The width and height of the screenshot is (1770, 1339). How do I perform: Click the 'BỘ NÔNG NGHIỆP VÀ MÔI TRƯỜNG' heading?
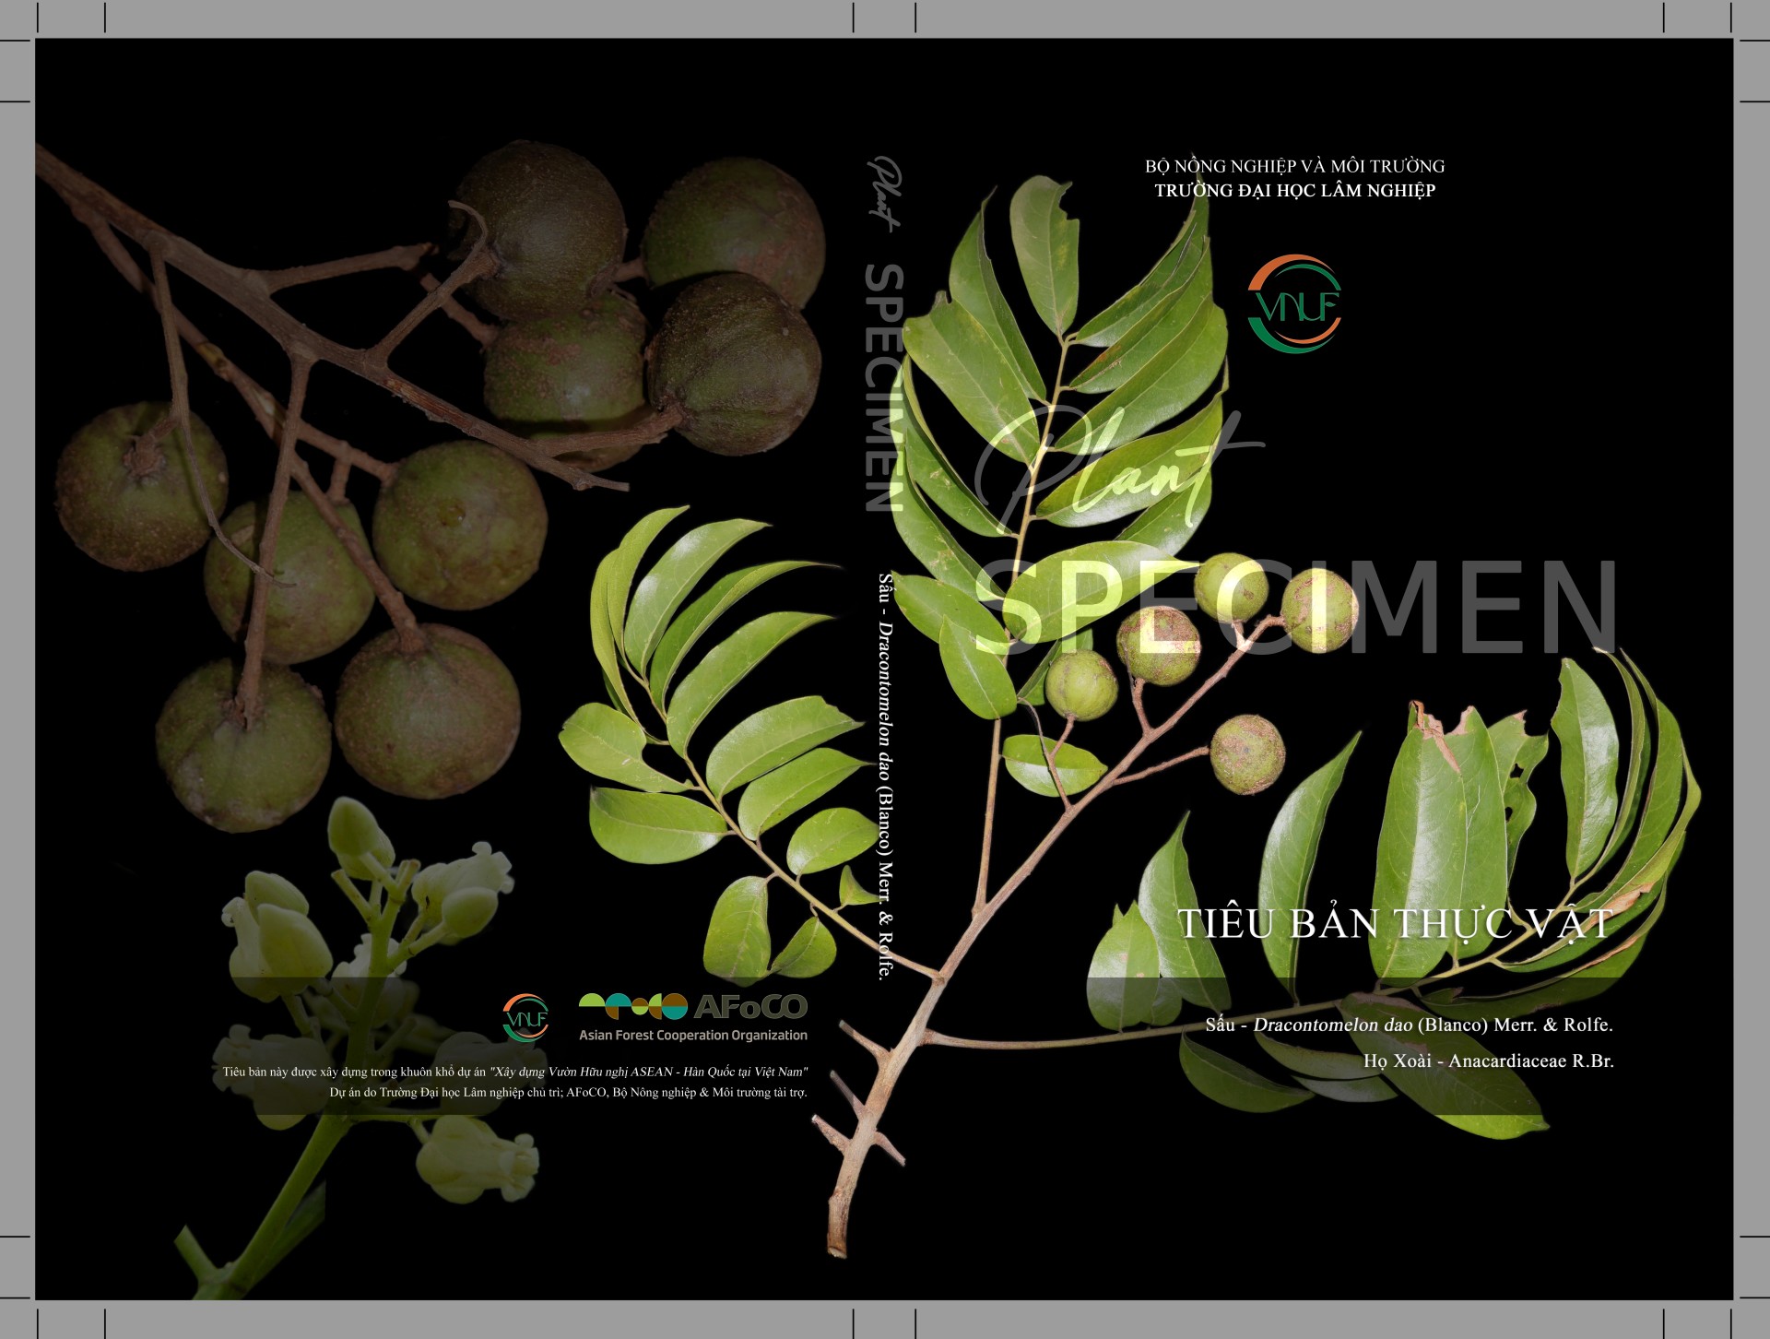pyautogui.click(x=1294, y=166)
